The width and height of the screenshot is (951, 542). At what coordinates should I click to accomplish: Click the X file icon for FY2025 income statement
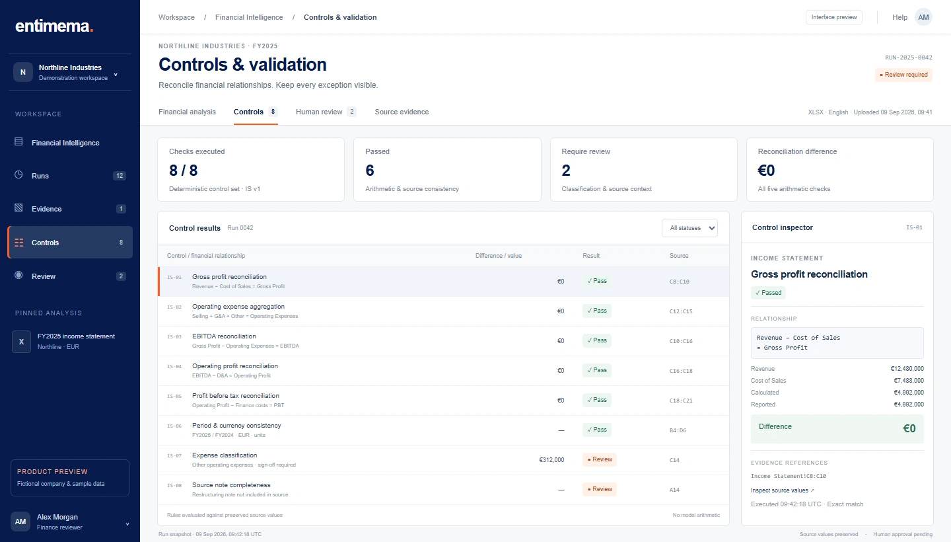coord(21,342)
